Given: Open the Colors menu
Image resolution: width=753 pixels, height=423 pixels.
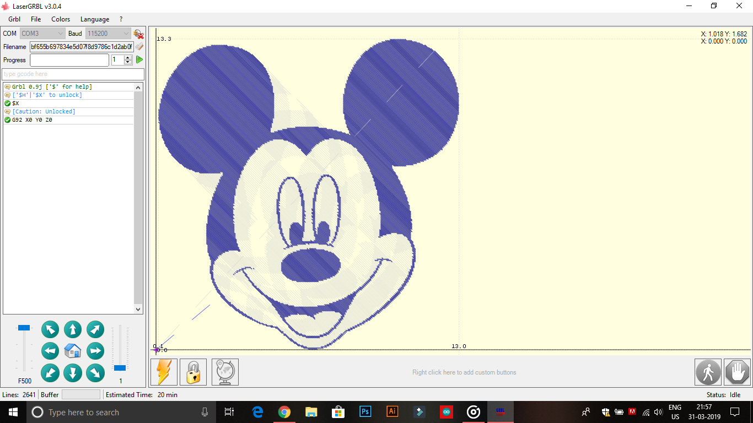Looking at the screenshot, I should 60,19.
